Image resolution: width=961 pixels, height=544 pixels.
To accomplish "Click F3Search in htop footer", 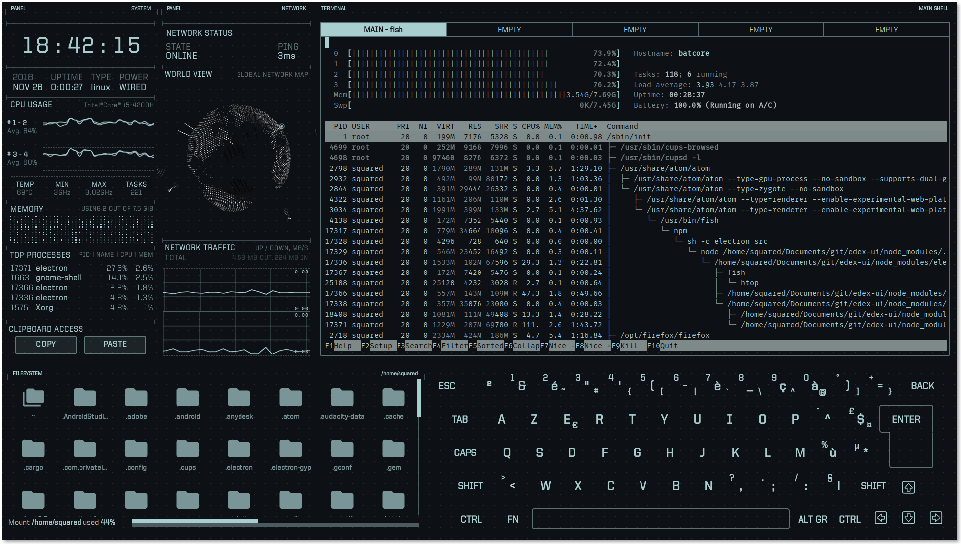I will pos(414,346).
